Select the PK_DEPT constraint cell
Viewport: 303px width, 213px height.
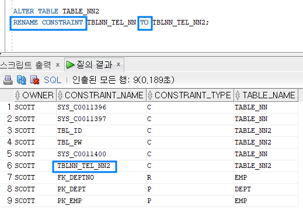[102, 189]
